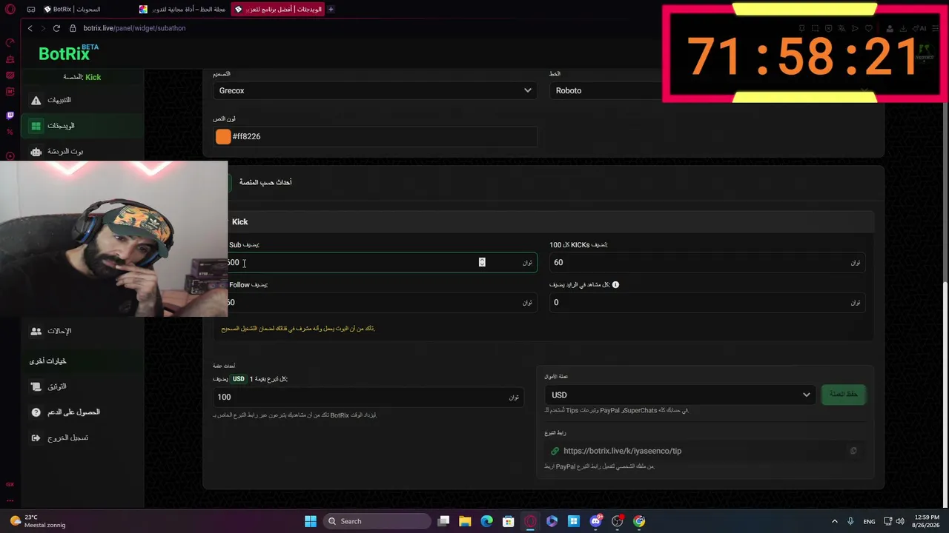Click the orange text color swatch
Screen dimensions: 949x533
pos(223,136)
